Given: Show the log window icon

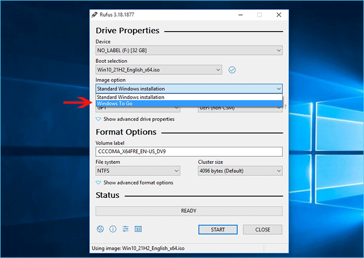Looking at the screenshot, I should coord(138,229).
